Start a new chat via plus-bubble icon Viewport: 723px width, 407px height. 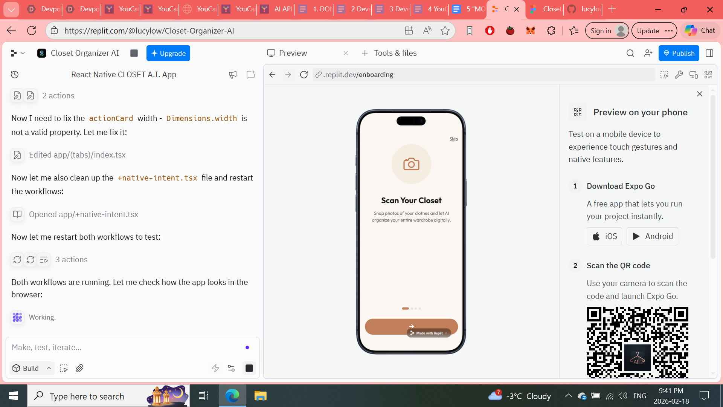(x=251, y=75)
